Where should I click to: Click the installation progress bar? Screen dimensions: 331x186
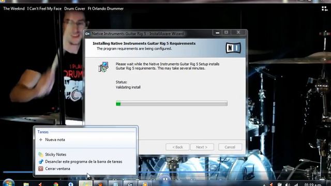pos(172,103)
